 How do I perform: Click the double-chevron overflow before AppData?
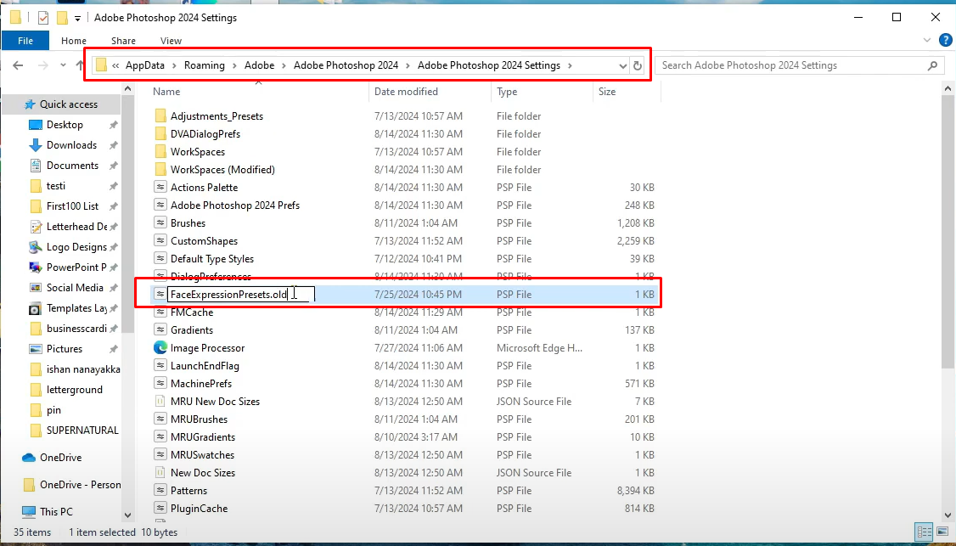click(x=115, y=65)
